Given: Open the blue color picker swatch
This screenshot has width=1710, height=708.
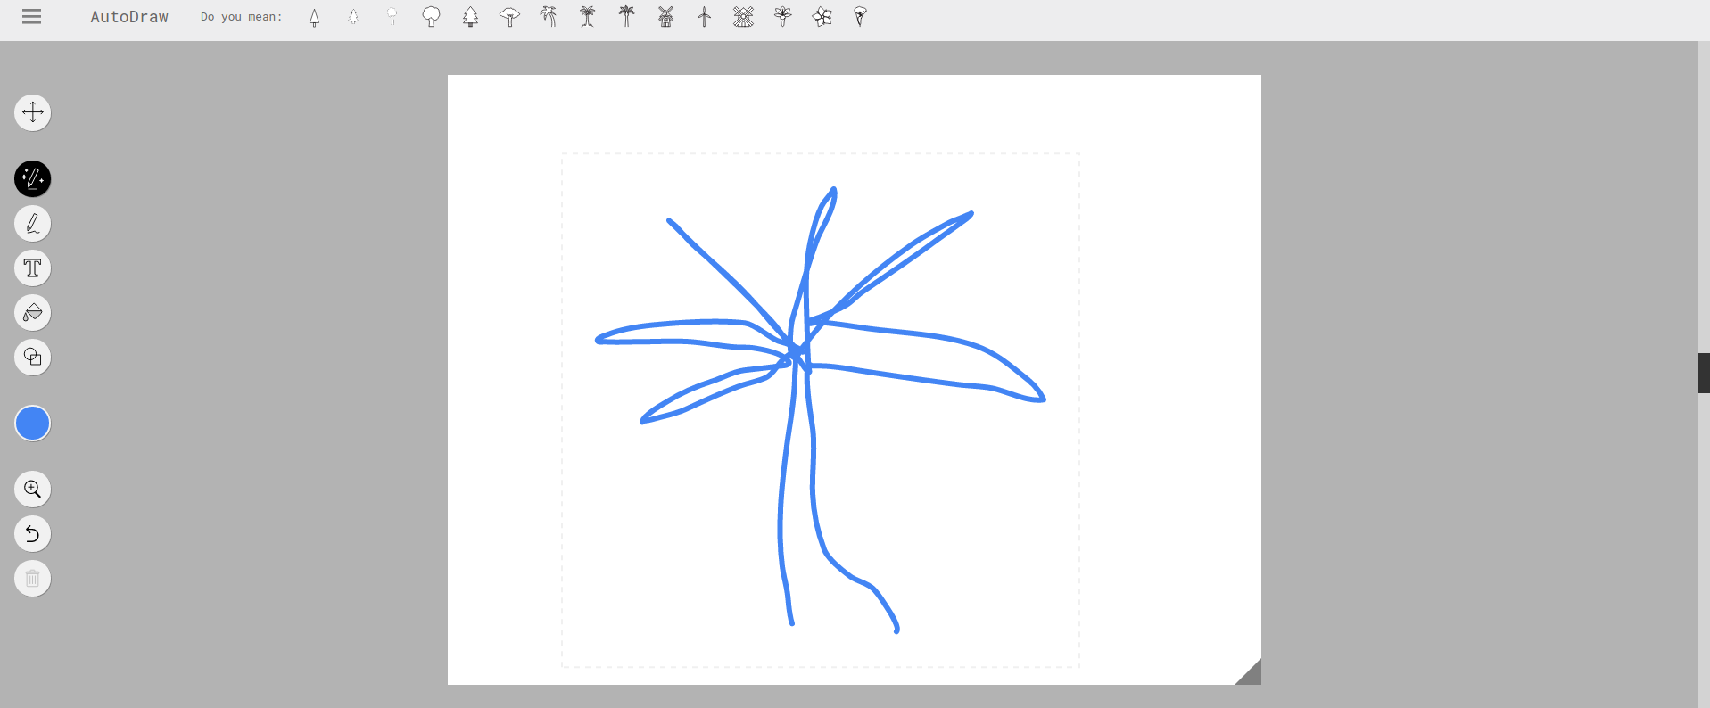Looking at the screenshot, I should click(33, 424).
